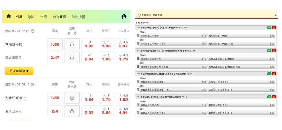Image resolution: width=282 pixels, height=130 pixels.
Task: Open the MLB tab
Action: (19, 17)
